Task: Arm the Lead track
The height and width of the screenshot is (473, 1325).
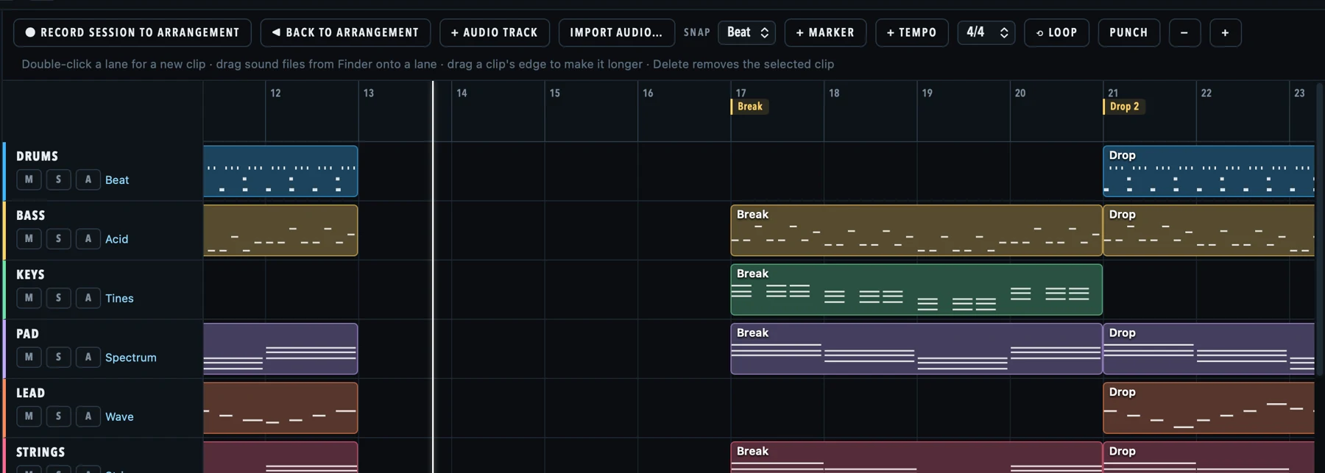Action: [x=88, y=416]
